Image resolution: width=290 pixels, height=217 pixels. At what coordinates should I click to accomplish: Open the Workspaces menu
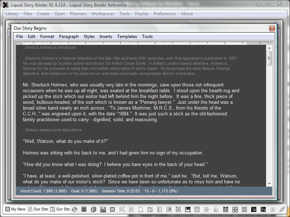(103, 14)
